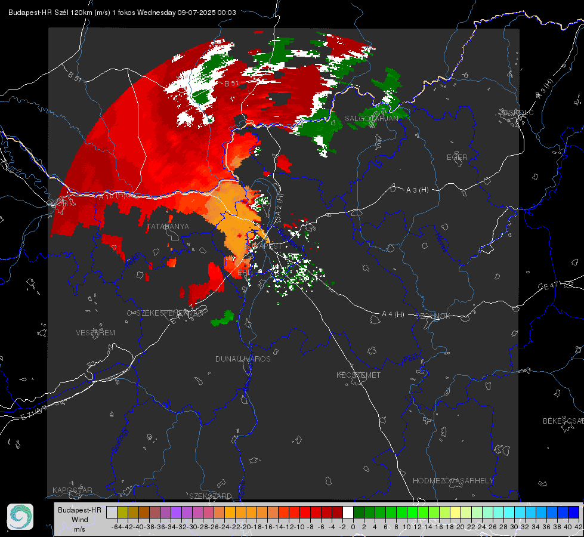The height and width of the screenshot is (537, 584).
Task: Click the KECSKEMET city label
Action: (359, 375)
